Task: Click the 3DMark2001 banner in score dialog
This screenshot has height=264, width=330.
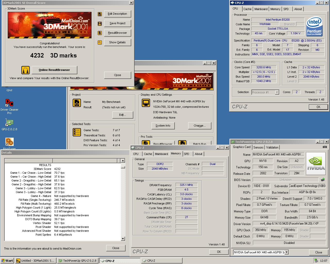Action: pos(49,25)
